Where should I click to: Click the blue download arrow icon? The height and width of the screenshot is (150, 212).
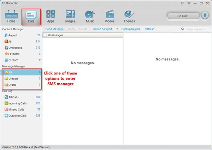tap(205, 16)
